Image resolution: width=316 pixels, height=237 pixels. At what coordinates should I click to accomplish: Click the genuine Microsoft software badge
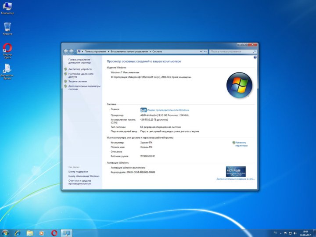tap(236, 172)
